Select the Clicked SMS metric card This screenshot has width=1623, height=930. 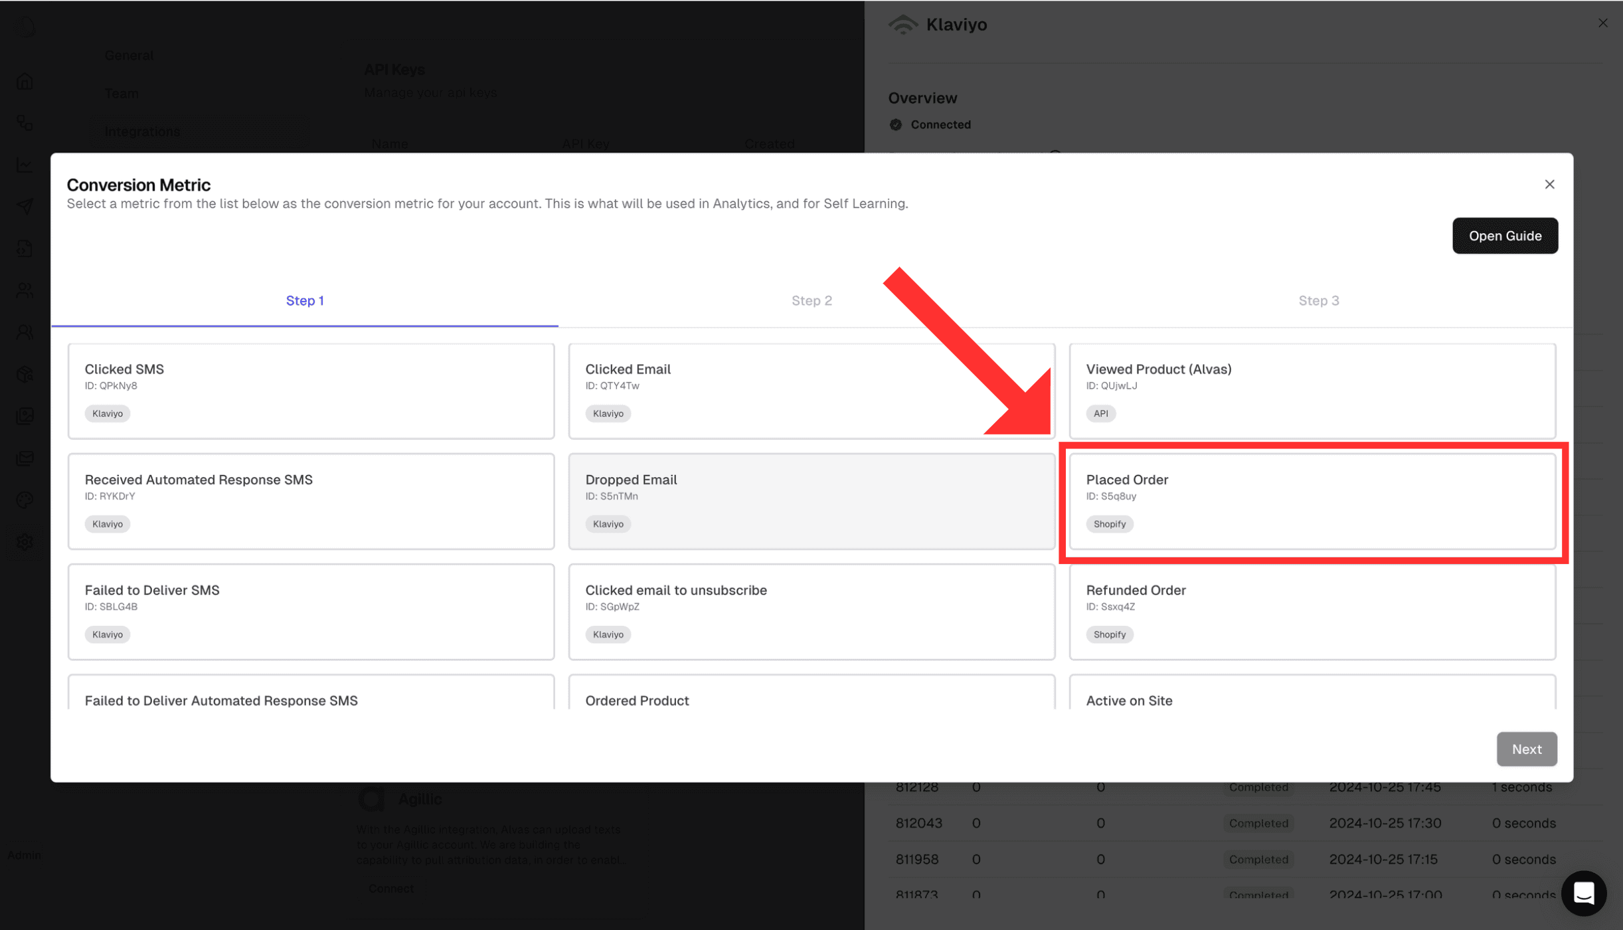pos(311,391)
